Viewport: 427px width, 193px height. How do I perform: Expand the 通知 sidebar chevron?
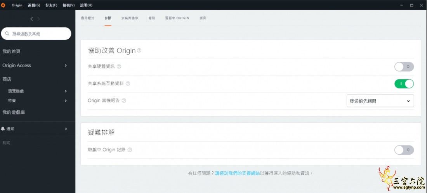click(x=66, y=129)
